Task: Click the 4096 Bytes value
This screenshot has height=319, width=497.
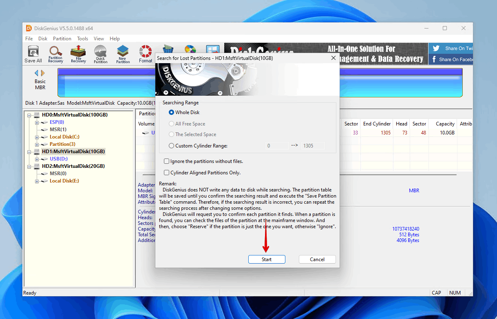Action: [x=408, y=240]
